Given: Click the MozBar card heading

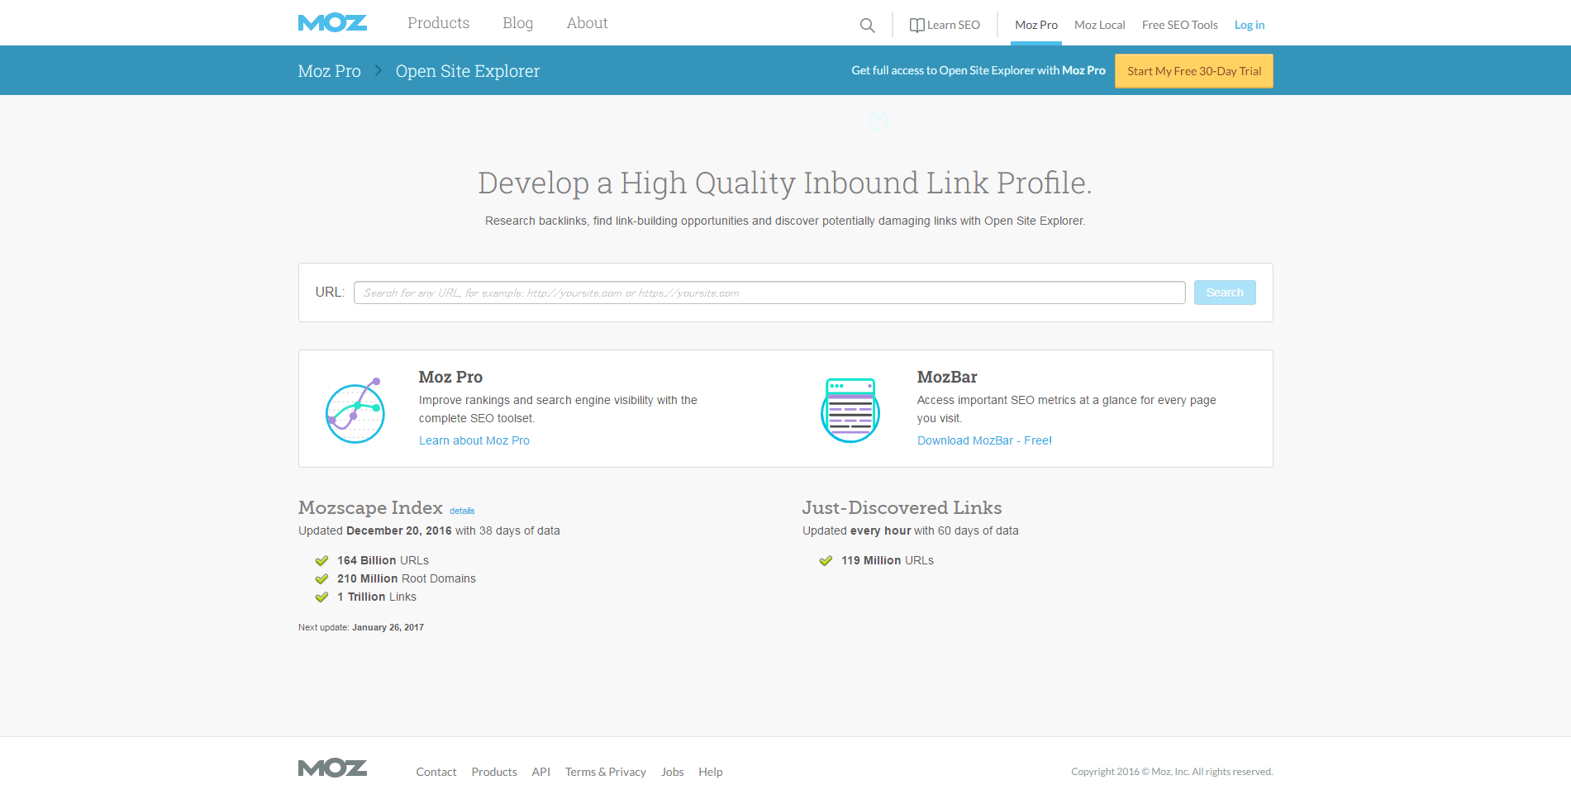Looking at the screenshot, I should coord(947,377).
